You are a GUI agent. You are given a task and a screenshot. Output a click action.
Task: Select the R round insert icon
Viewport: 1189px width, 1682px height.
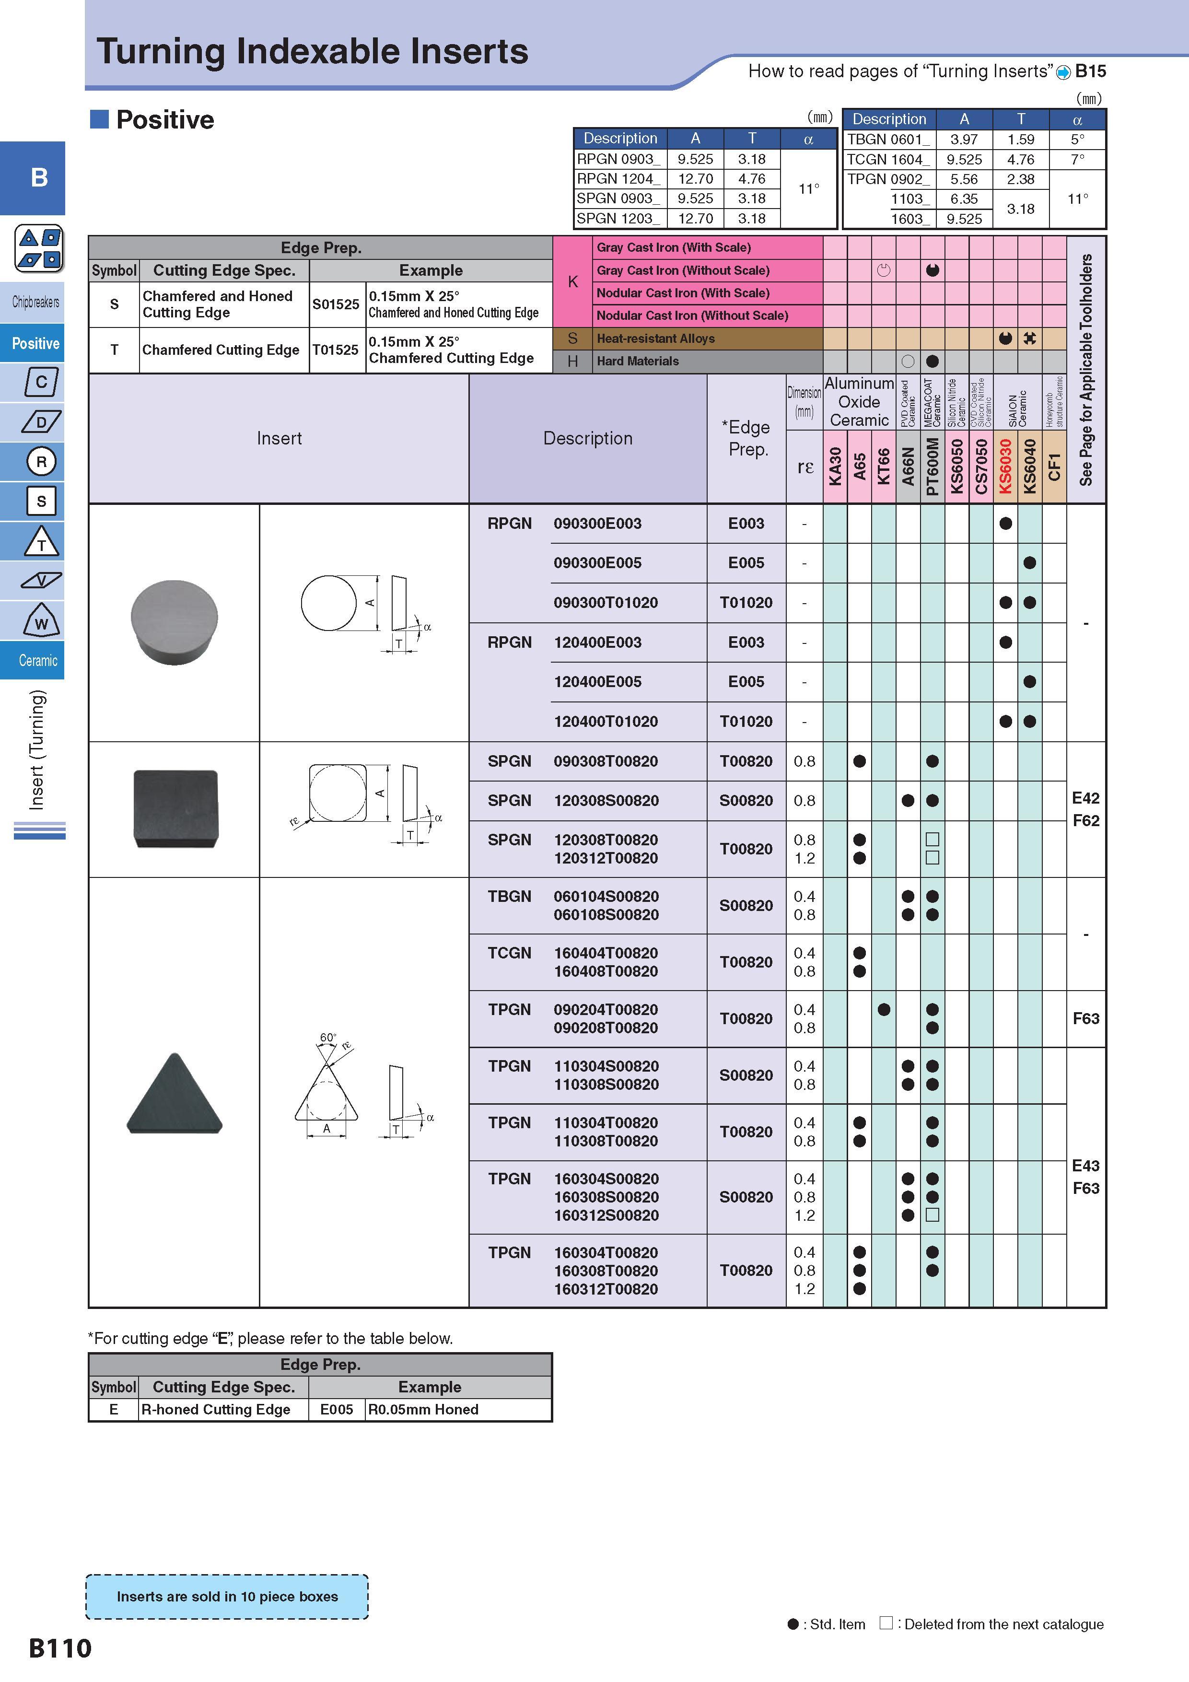tap(41, 462)
